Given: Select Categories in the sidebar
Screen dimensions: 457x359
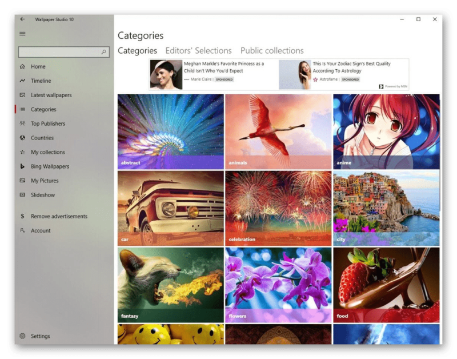Looking at the screenshot, I should (x=64, y=109).
